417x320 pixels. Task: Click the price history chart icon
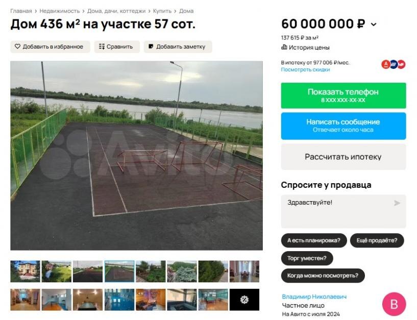click(284, 47)
